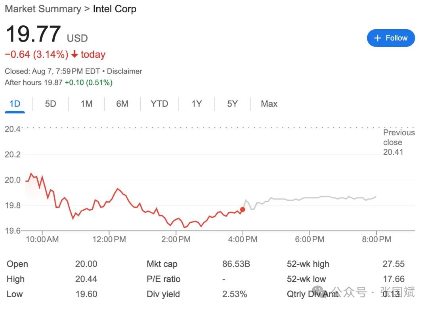Click the red 4:00 PM closing price dot

[243, 210]
